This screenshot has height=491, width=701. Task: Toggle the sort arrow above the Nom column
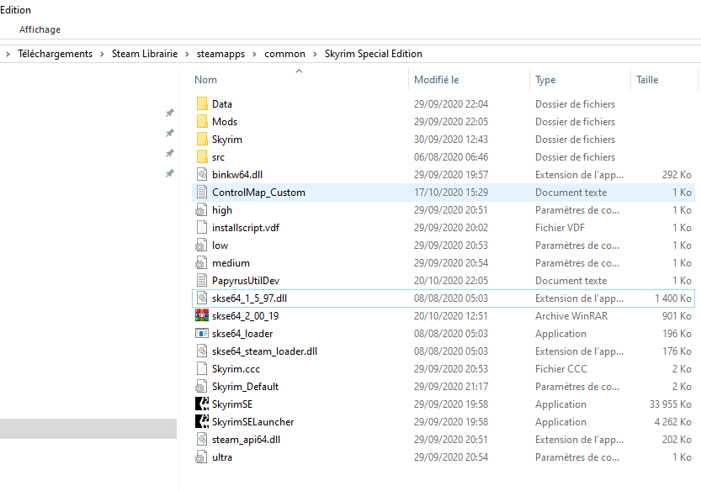(x=300, y=71)
